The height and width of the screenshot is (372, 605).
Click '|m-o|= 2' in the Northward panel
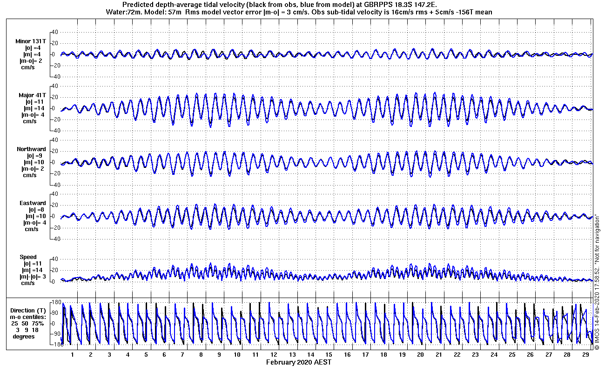click(x=33, y=168)
